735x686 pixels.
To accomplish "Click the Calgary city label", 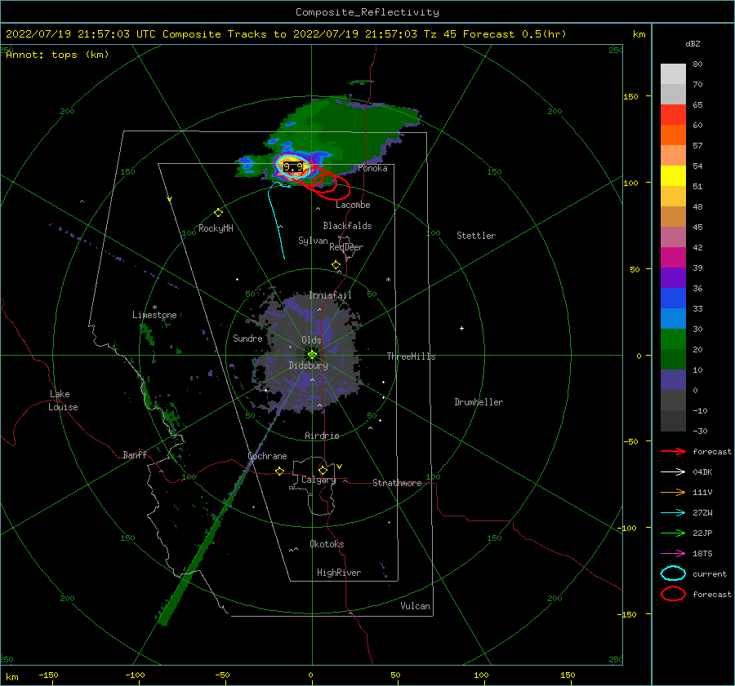I will 318,480.
